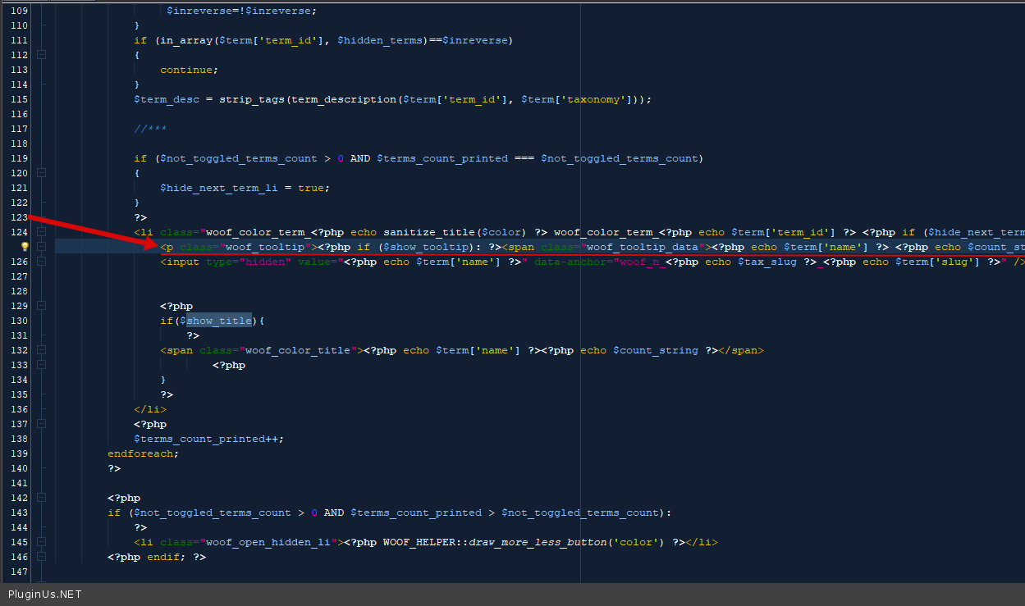
Task: Click the highlighted $show_title variable
Action: point(218,321)
